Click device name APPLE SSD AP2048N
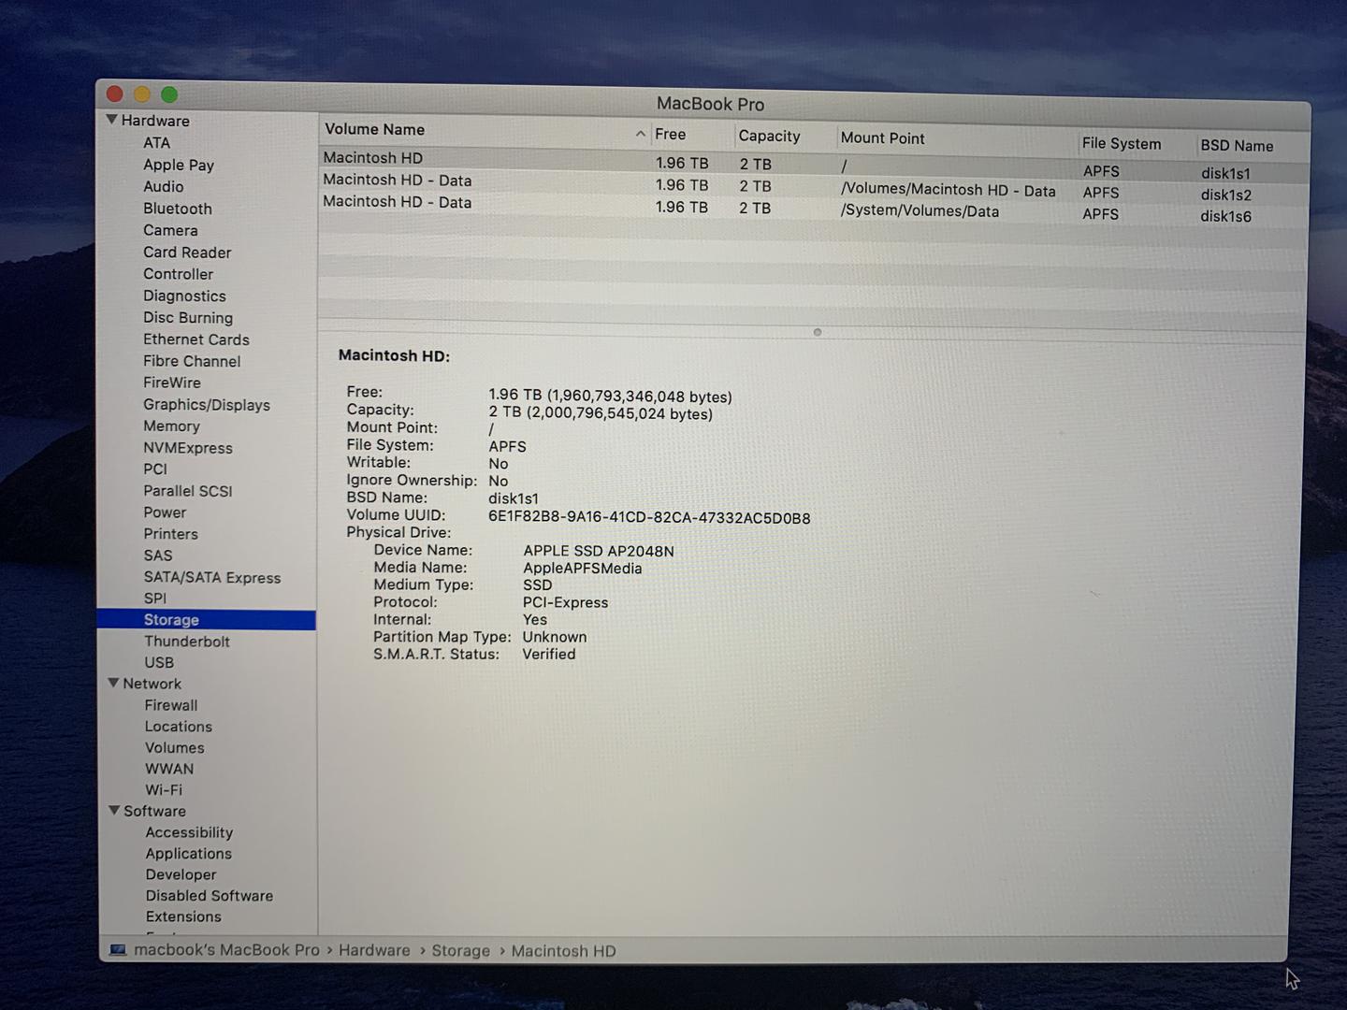The image size is (1347, 1010). pos(599,551)
